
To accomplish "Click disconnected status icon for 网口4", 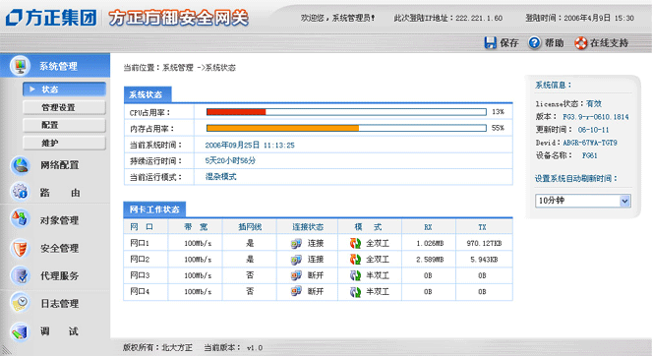I will pos(296,291).
